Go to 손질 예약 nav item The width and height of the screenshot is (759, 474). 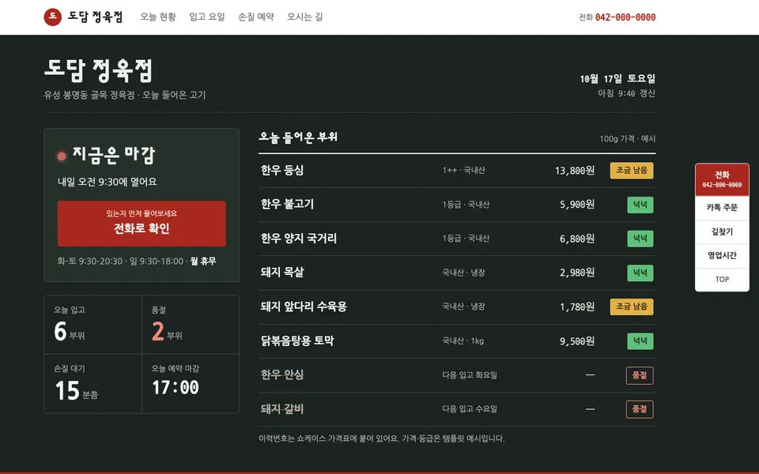click(256, 17)
